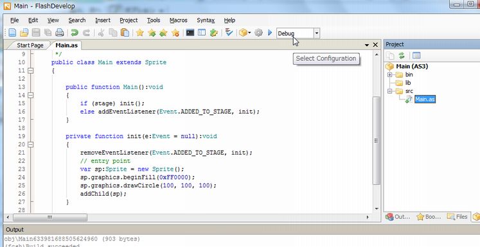Viewport: 480px width, 247px height.
Task: Click the Project panel properties window icon
Action: (416, 56)
